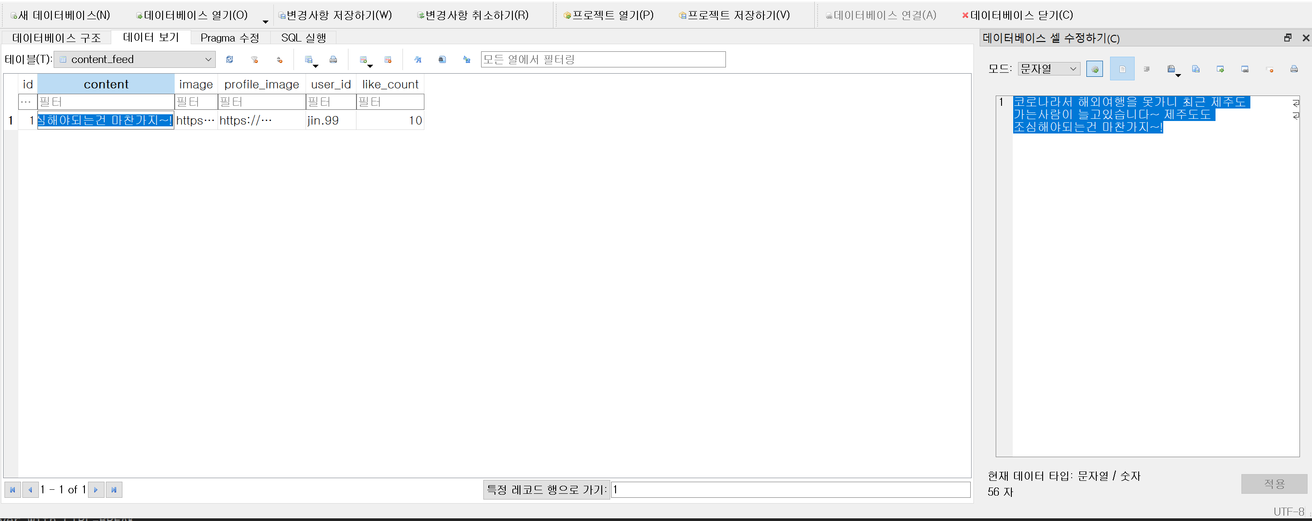Clear all filters with the funnel icon

tap(255, 59)
